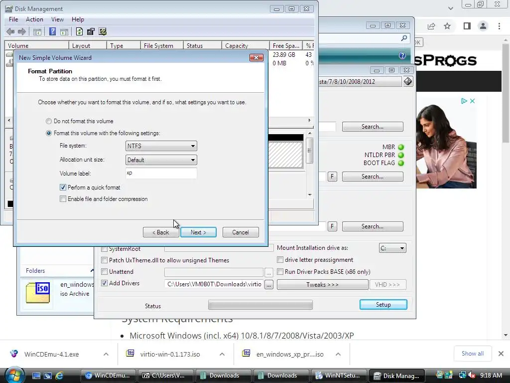Viewport: 510px width, 383px height.
Task: Click the AdChoices triangle icon on the ad
Action: (x=464, y=101)
